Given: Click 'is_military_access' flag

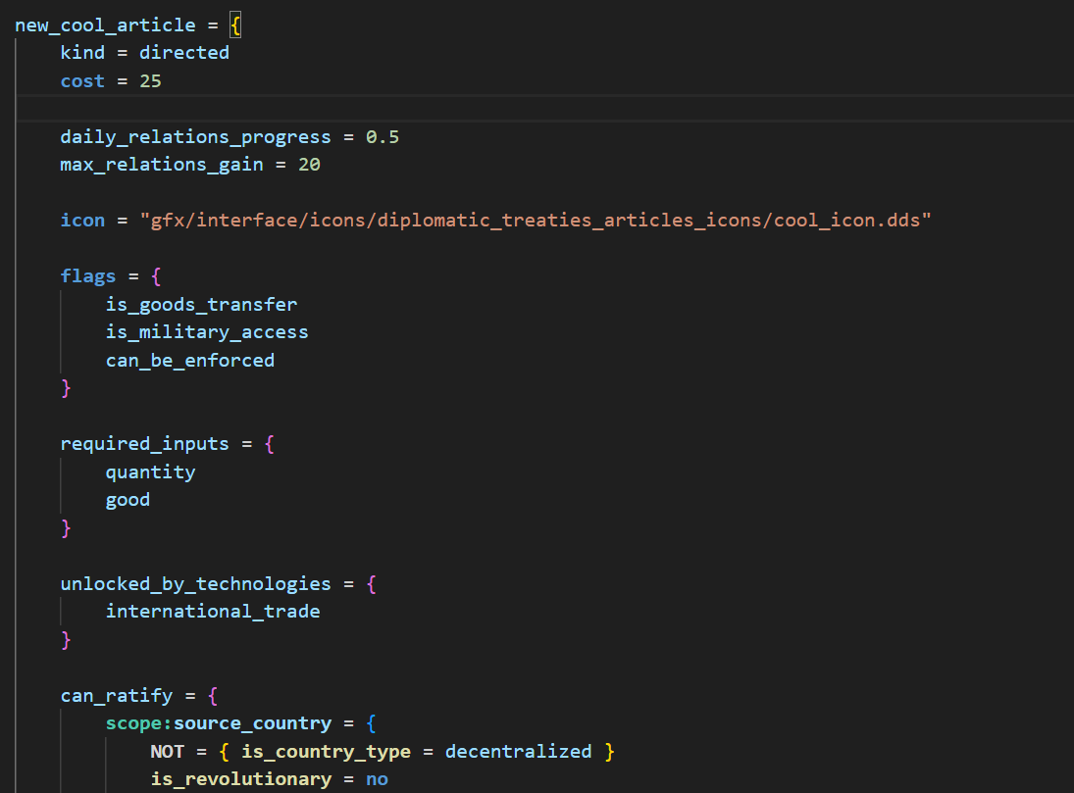Looking at the screenshot, I should point(207,332).
